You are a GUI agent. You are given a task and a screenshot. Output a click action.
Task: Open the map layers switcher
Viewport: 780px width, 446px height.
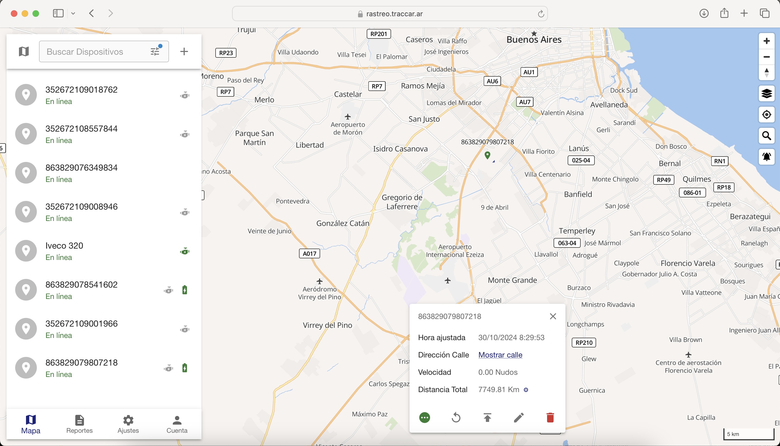(x=766, y=93)
